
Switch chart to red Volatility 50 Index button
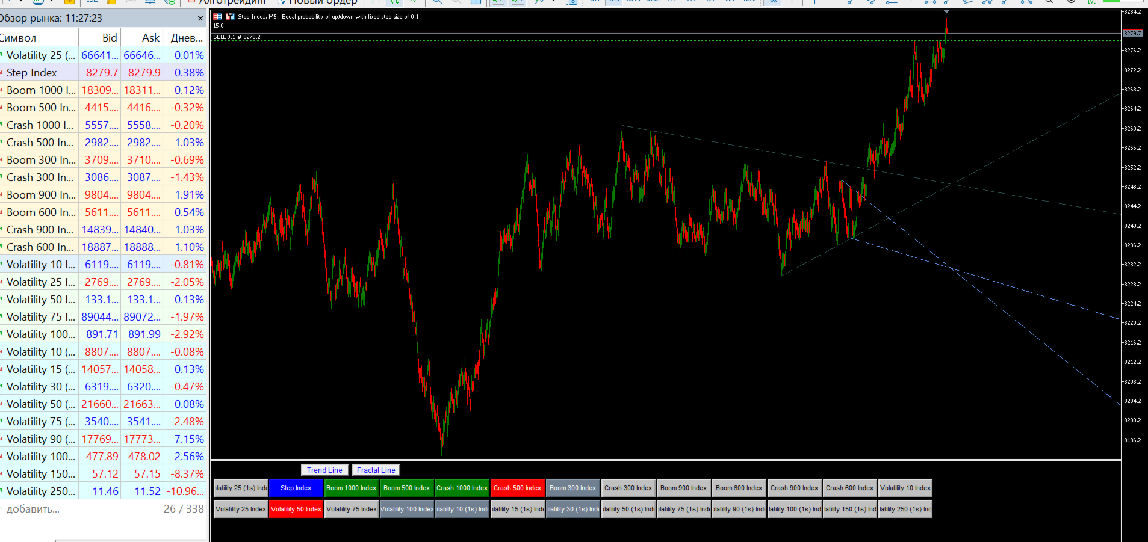(296, 509)
